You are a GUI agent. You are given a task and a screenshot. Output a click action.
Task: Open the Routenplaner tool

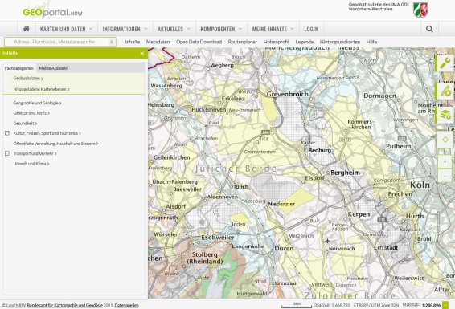242,42
